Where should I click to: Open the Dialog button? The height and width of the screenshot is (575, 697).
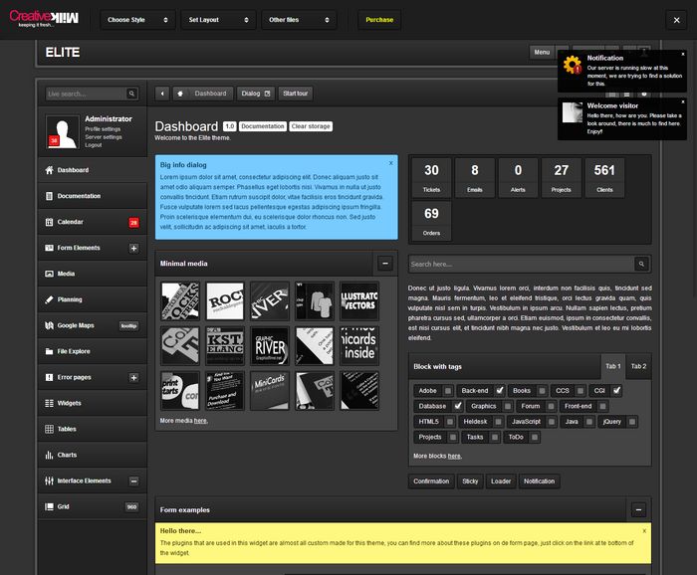click(256, 94)
